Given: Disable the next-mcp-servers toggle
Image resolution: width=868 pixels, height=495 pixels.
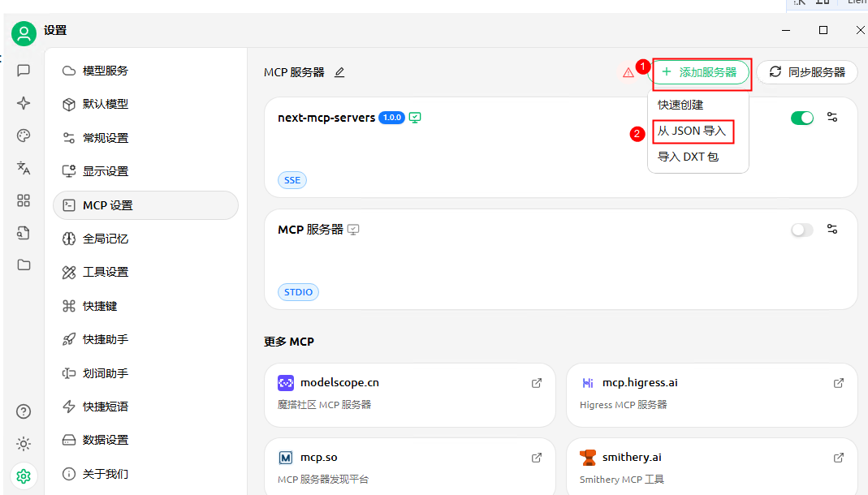Looking at the screenshot, I should coord(802,118).
